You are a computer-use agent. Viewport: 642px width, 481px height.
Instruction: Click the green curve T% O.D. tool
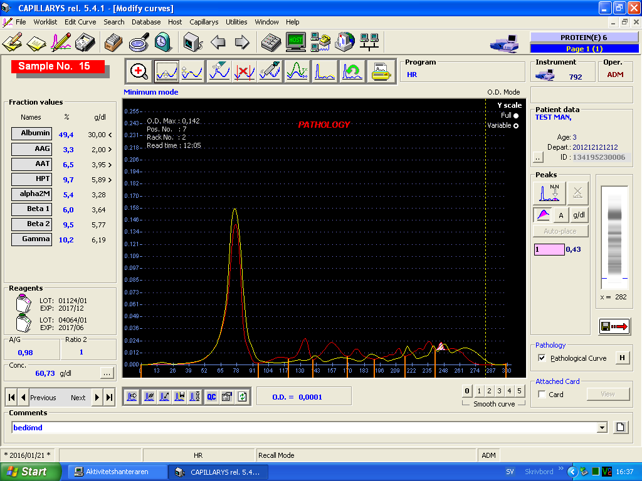tap(297, 71)
